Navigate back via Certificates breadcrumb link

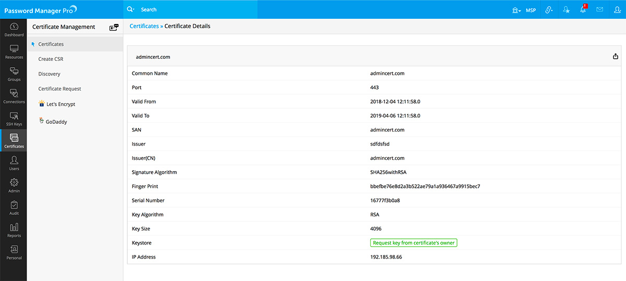coord(144,26)
